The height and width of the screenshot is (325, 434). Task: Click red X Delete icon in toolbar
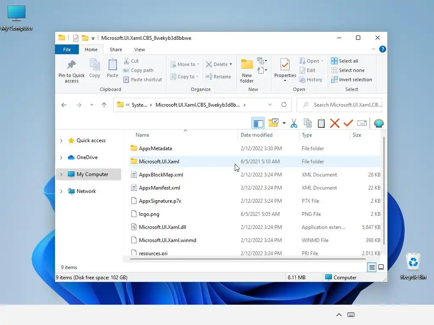point(335,123)
